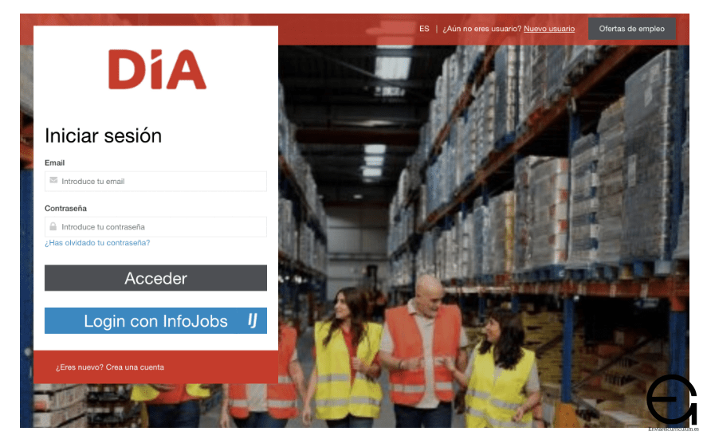Click the padlock icon in password field
The width and height of the screenshot is (707, 439).
click(53, 226)
